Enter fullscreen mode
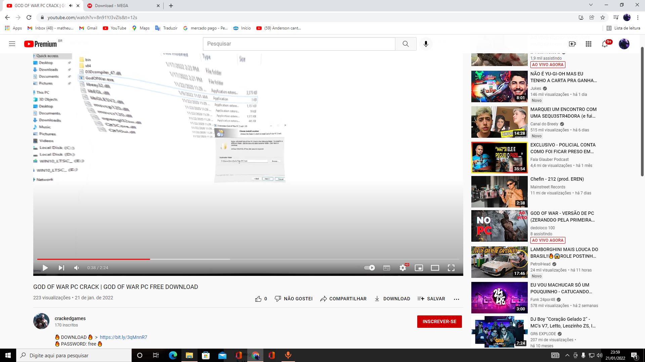This screenshot has height=362, width=645. [451, 268]
